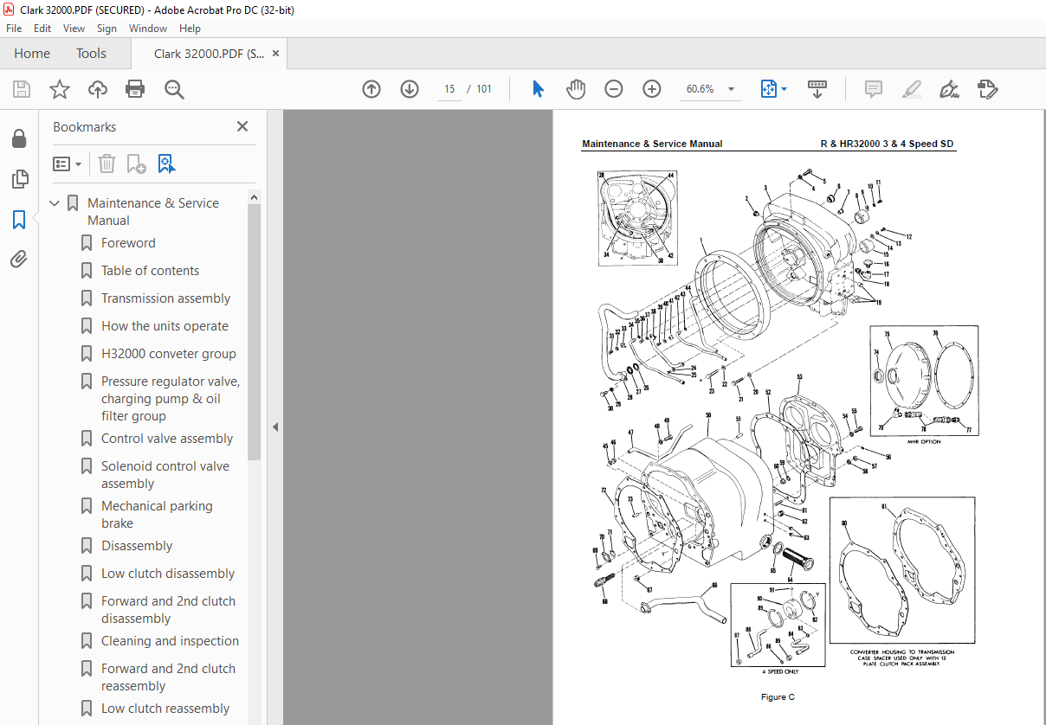This screenshot has width=1046, height=725.
Task: Select the highlight text tool
Action: click(912, 89)
